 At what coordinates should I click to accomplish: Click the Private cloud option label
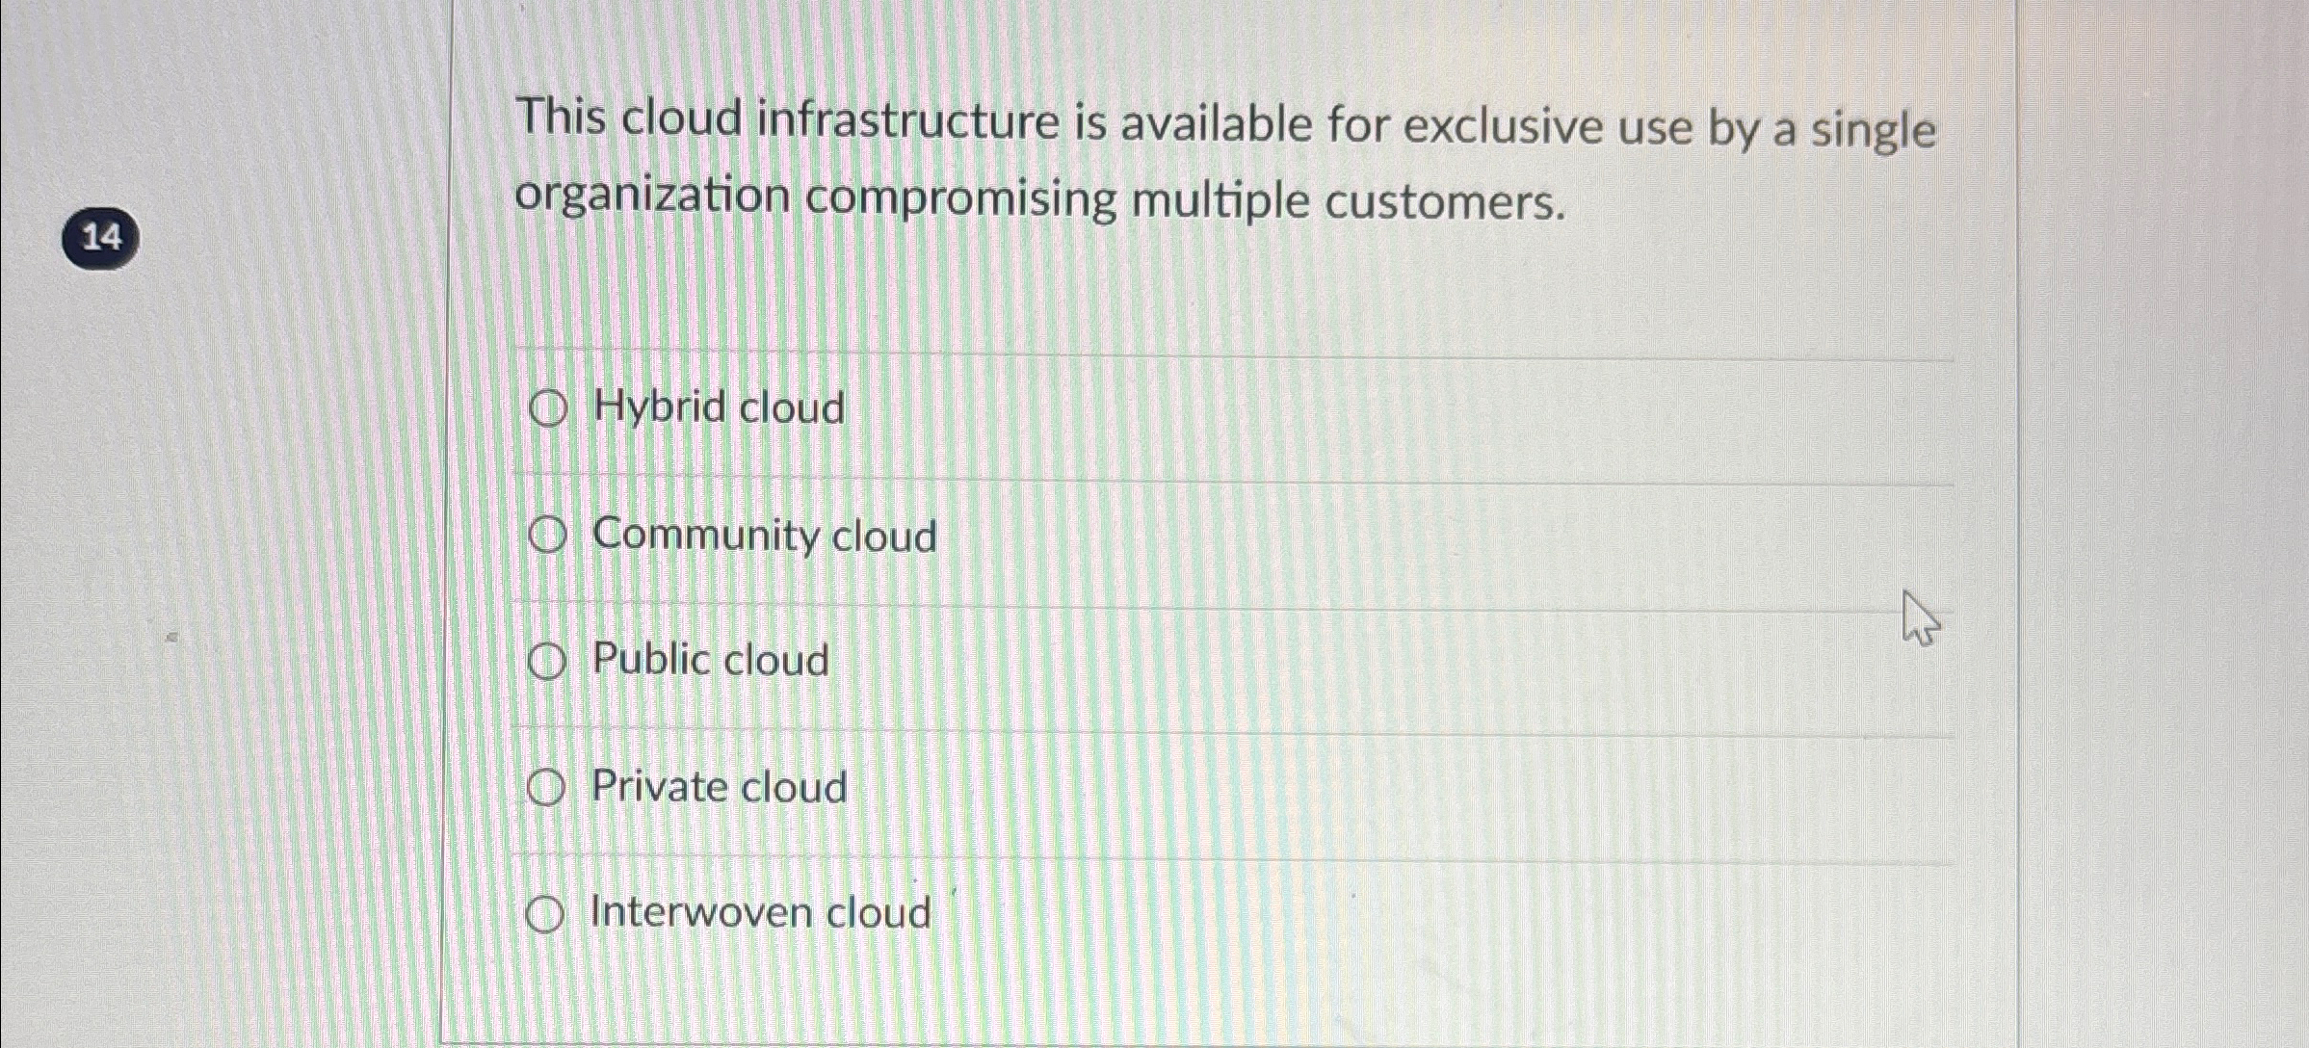[x=718, y=788]
